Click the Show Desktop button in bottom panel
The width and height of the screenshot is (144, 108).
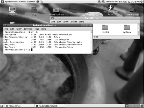2,106
